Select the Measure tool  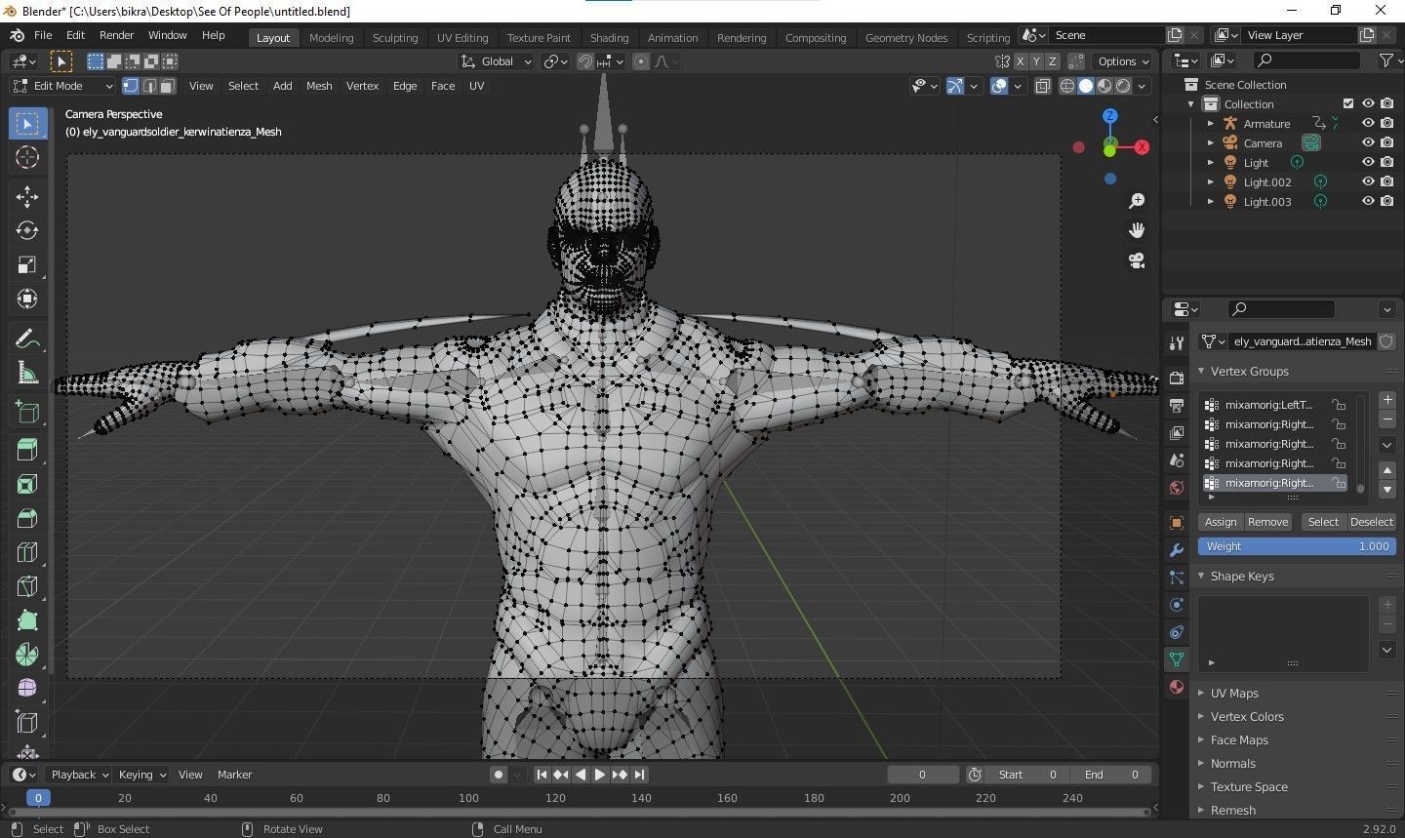point(27,373)
